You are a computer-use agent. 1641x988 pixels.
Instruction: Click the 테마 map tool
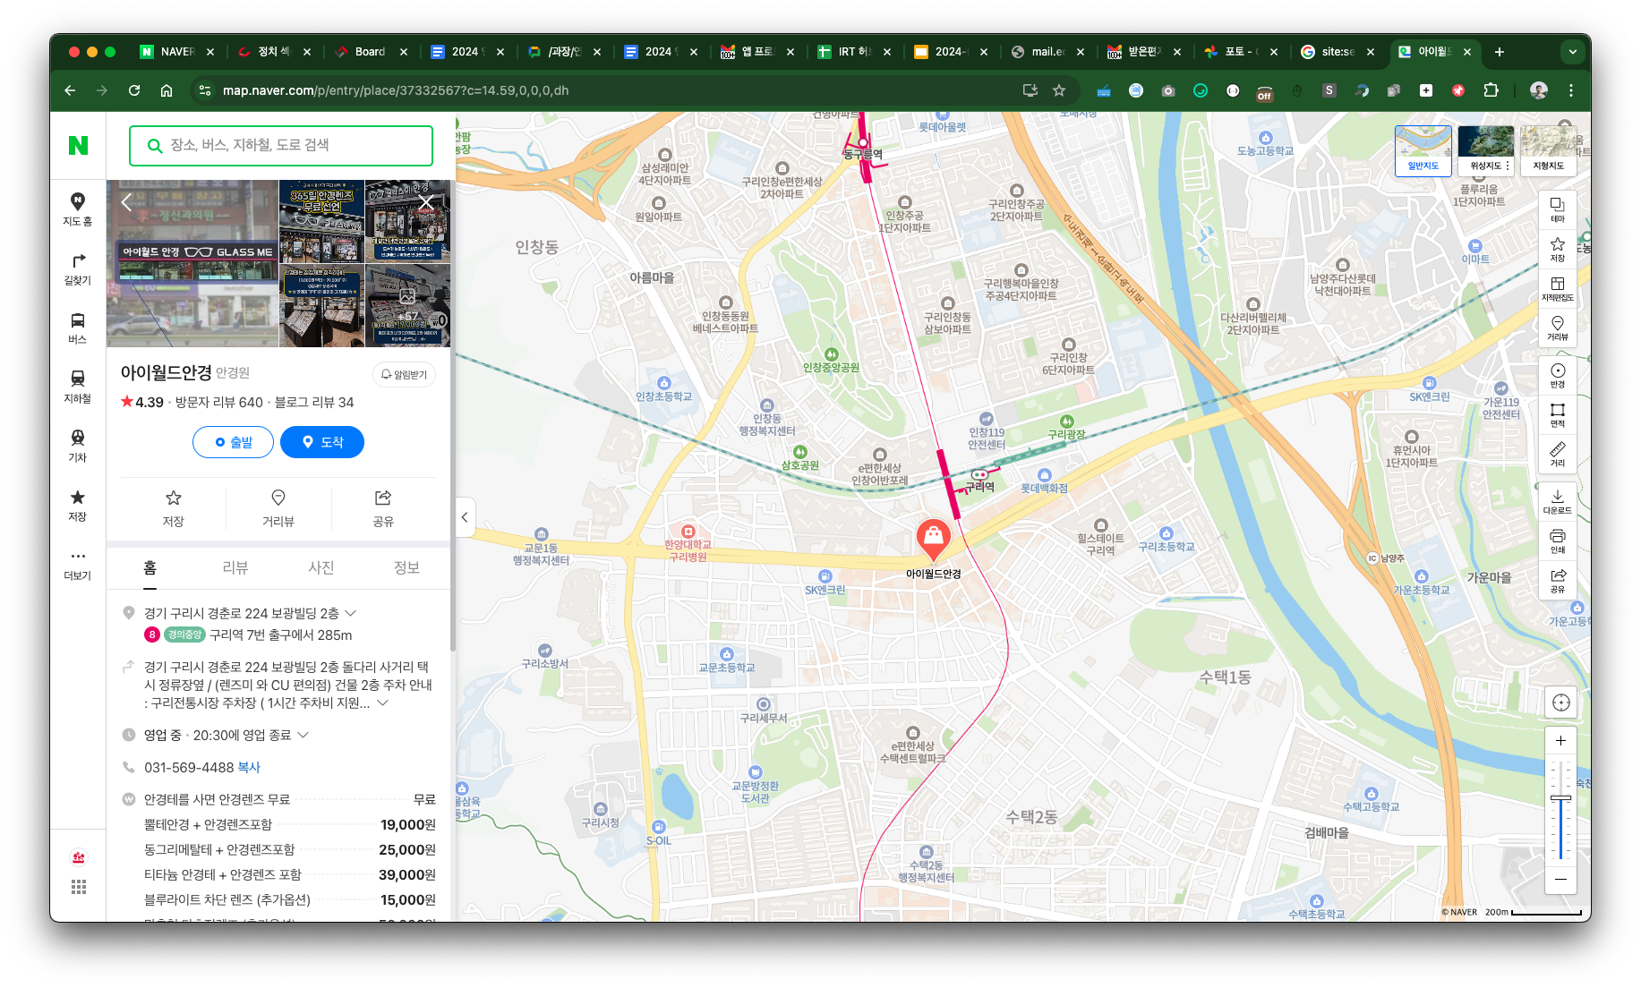pos(1558,210)
